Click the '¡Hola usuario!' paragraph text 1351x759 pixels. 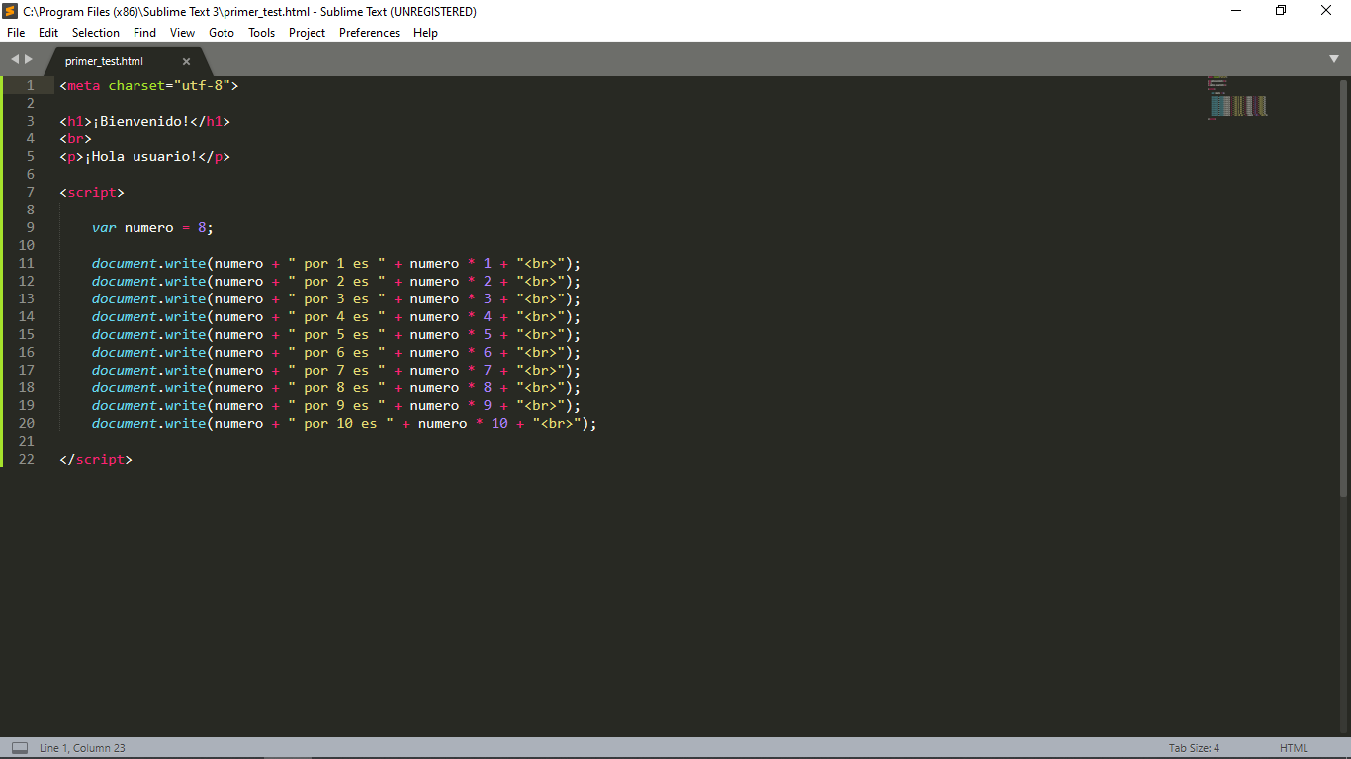pyautogui.click(x=140, y=157)
